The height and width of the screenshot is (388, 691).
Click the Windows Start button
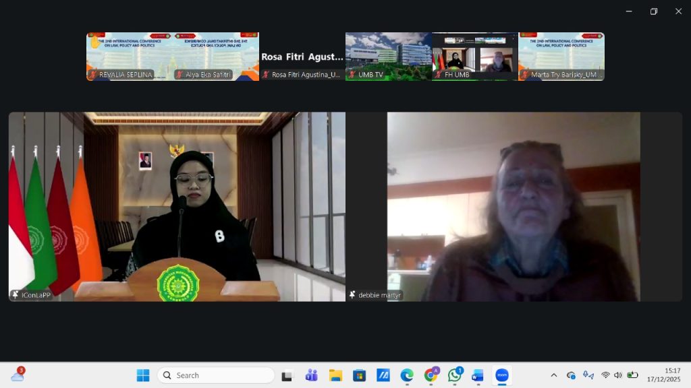coord(143,375)
